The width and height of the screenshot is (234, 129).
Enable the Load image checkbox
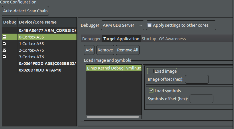point(151,71)
